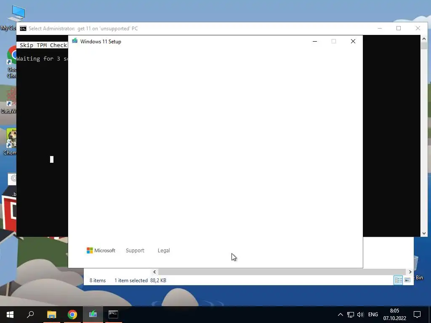This screenshot has width=431, height=323.
Task: Click the '88,2 KB' status bar text
Action: coord(158,281)
